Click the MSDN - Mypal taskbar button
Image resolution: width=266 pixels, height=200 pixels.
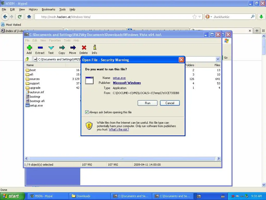[48, 196]
